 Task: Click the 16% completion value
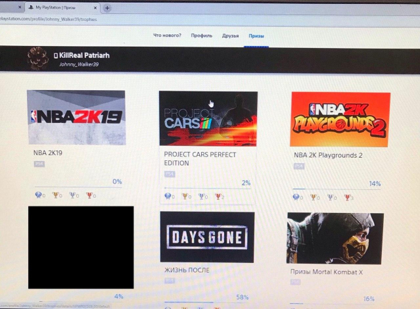(x=369, y=298)
